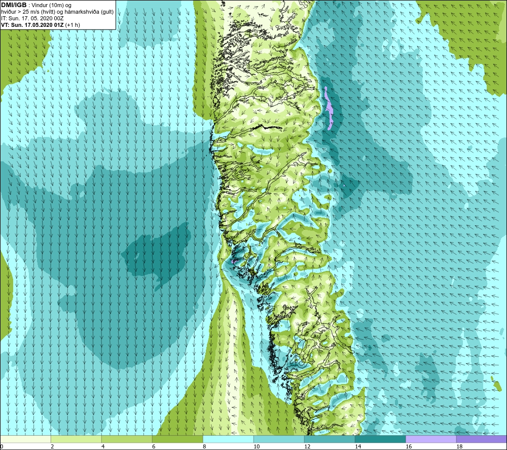The width and height of the screenshot is (507, 450).
Task: Click the 14–16 m/s dark teal swatch
Action: 380,439
